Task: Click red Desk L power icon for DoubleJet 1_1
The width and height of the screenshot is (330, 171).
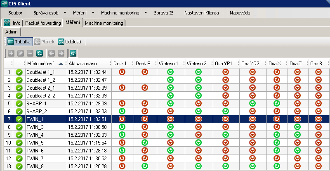Action: point(122,72)
